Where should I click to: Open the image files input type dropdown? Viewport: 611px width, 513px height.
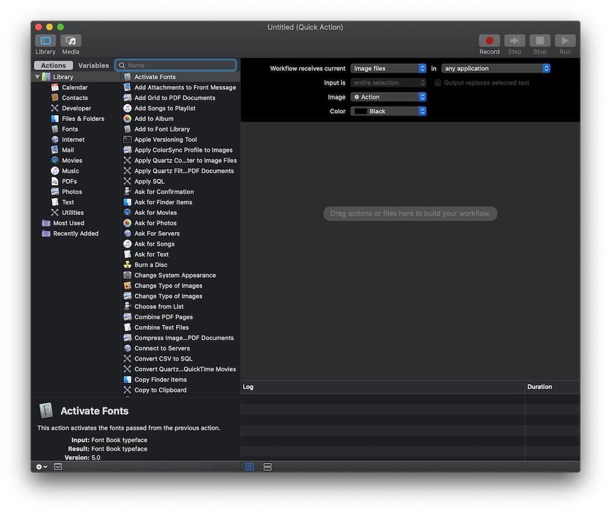click(388, 69)
